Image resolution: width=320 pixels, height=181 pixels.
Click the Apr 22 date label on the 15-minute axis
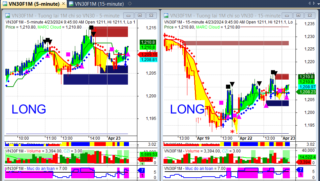click(246, 138)
